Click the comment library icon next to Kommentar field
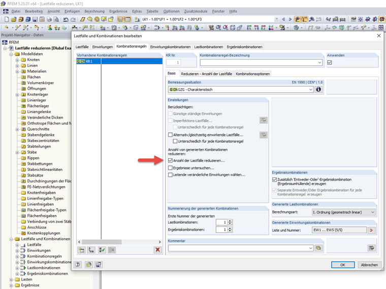This screenshot has width=386, height=289. pos(318,248)
